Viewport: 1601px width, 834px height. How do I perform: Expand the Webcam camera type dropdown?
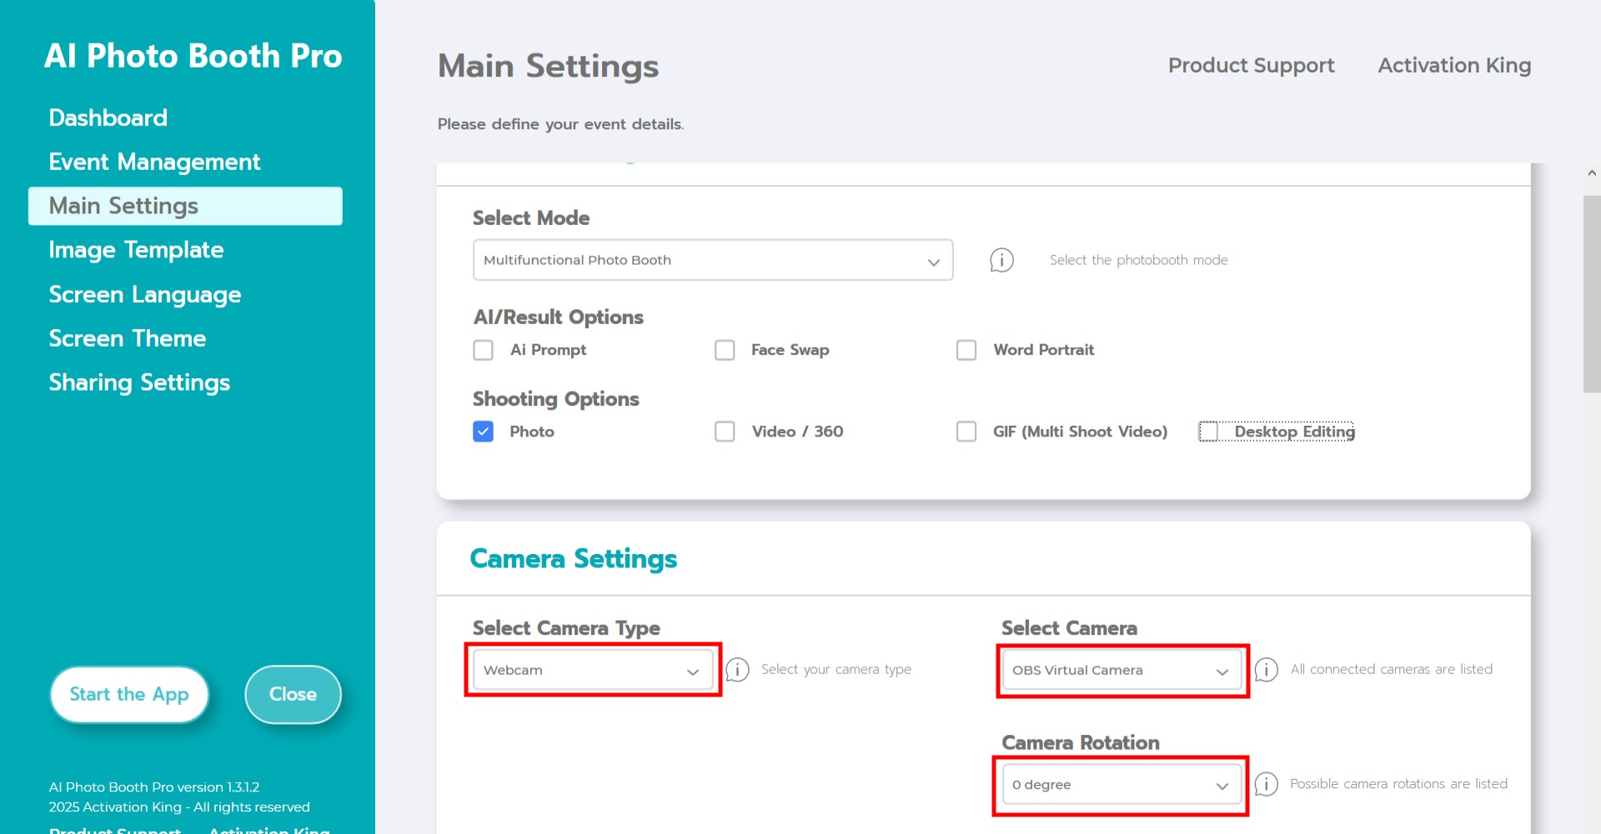pyautogui.click(x=592, y=670)
